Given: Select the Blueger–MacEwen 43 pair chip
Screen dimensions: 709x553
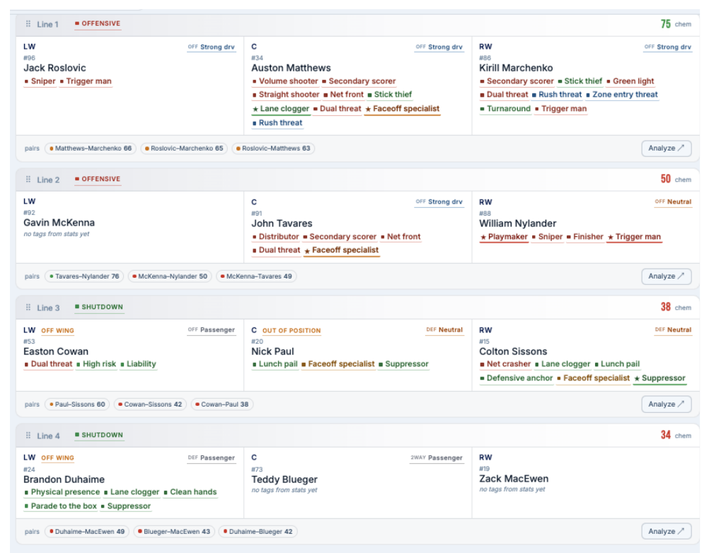Looking at the screenshot, I should 173,531.
